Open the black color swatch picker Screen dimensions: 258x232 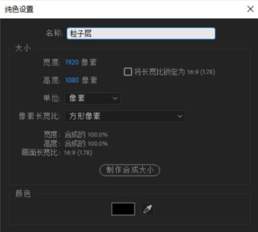coord(123,209)
